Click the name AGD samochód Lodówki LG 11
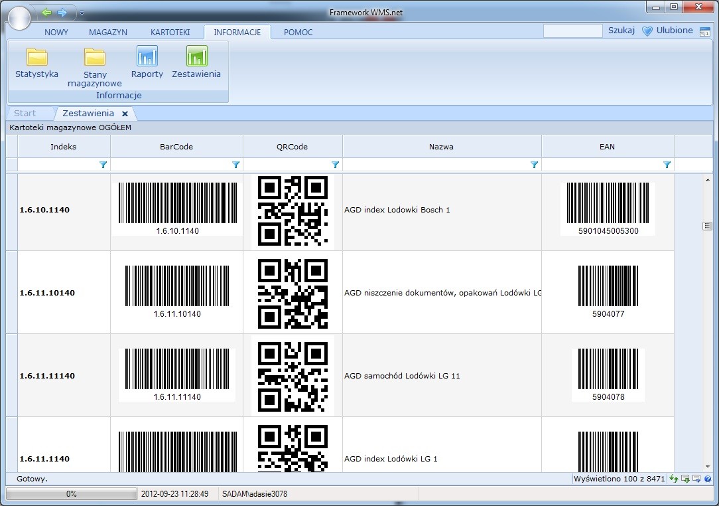Image resolution: width=719 pixels, height=506 pixels. coord(402,376)
